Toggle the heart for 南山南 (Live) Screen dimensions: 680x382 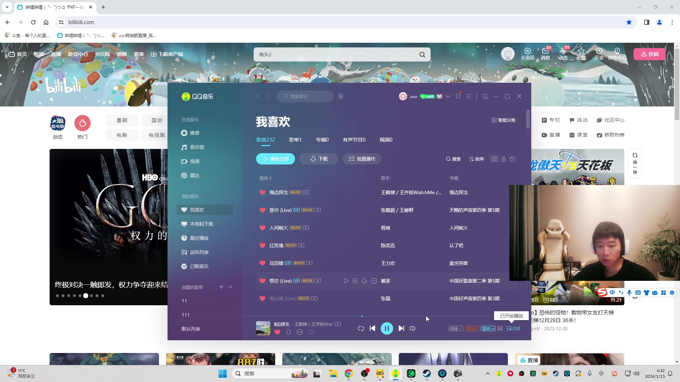[262, 299]
